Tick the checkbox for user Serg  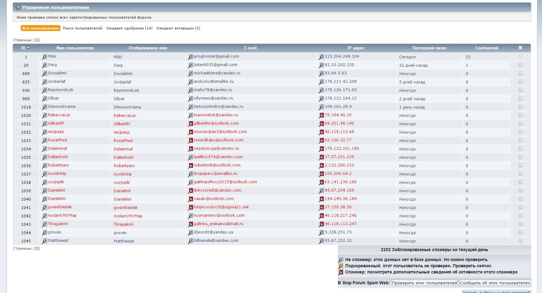520,65
